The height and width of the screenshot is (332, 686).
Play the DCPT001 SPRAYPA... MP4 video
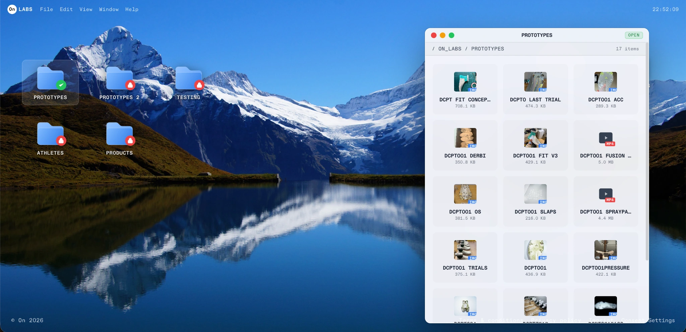(606, 201)
